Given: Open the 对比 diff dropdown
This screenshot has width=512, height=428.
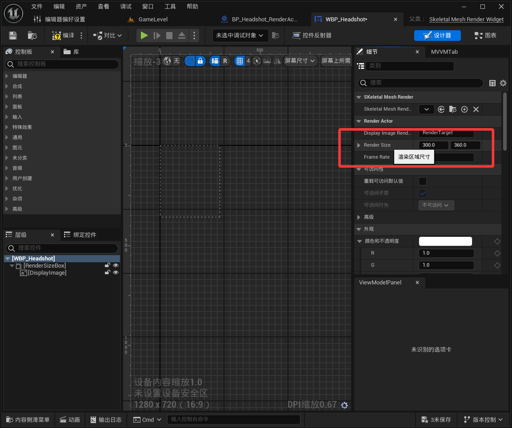Looking at the screenshot, I should coord(108,35).
